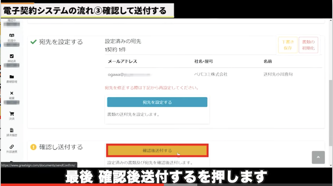Select the 破棄 X icon in sidebar

coord(12,93)
